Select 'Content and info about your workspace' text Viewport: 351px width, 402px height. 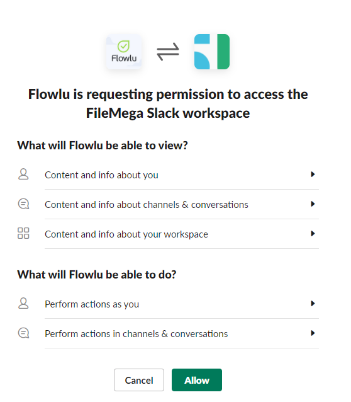coord(126,234)
